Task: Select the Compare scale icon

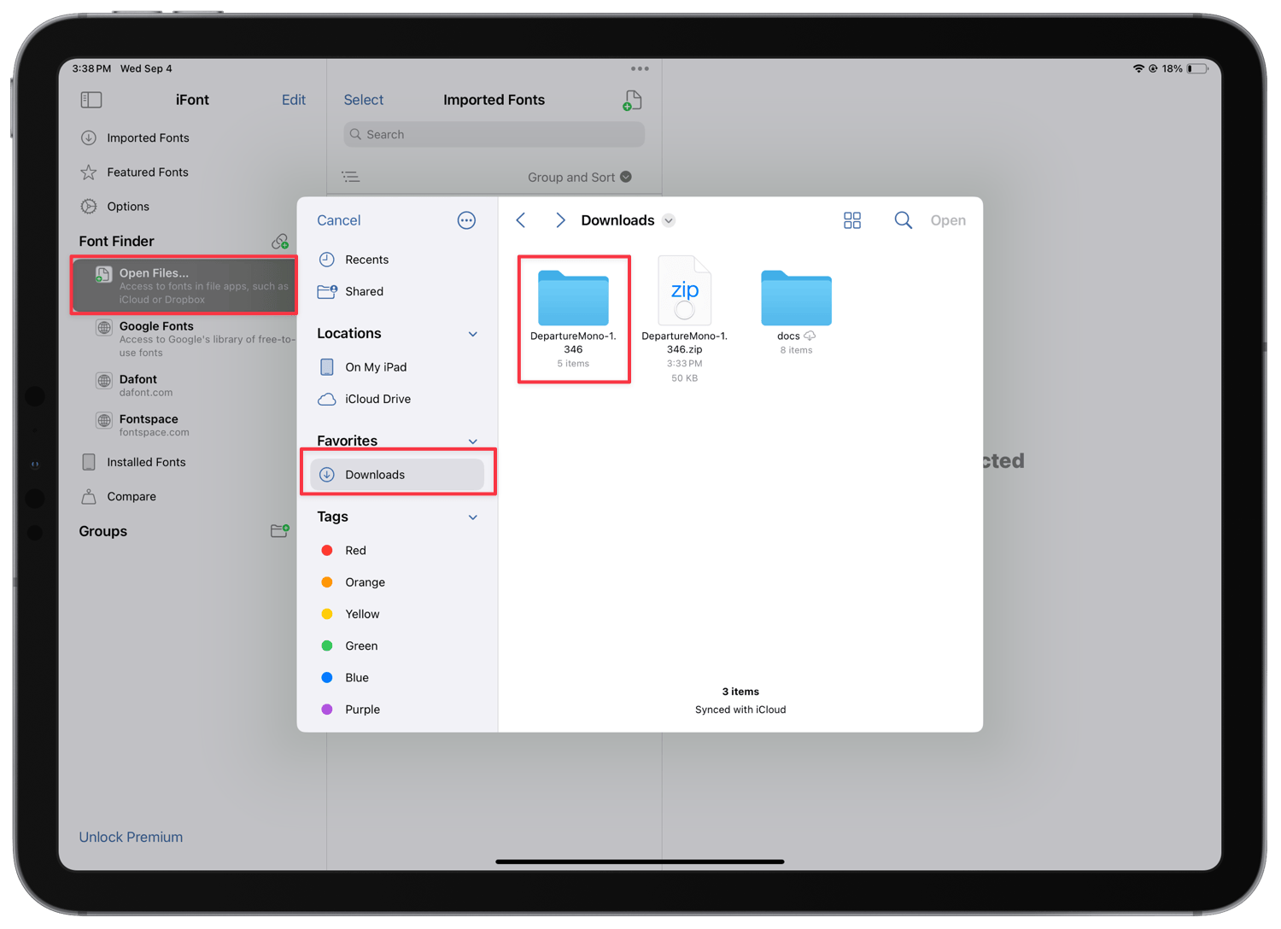Action: [x=89, y=496]
